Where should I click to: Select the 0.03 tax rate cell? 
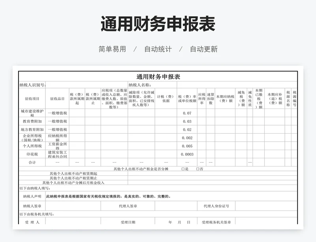click(x=187, y=121)
